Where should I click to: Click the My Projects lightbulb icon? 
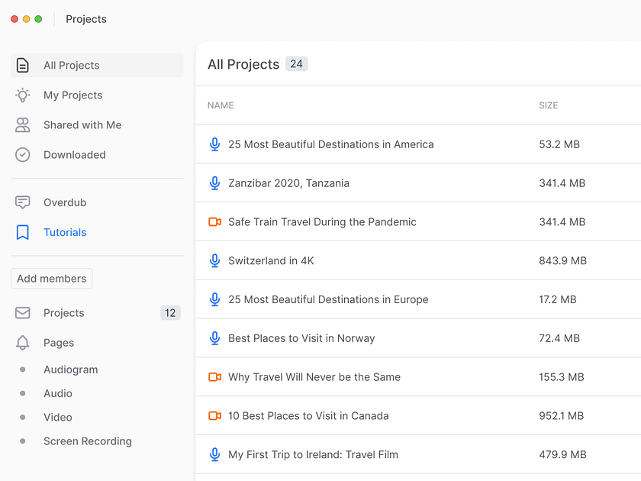23,95
